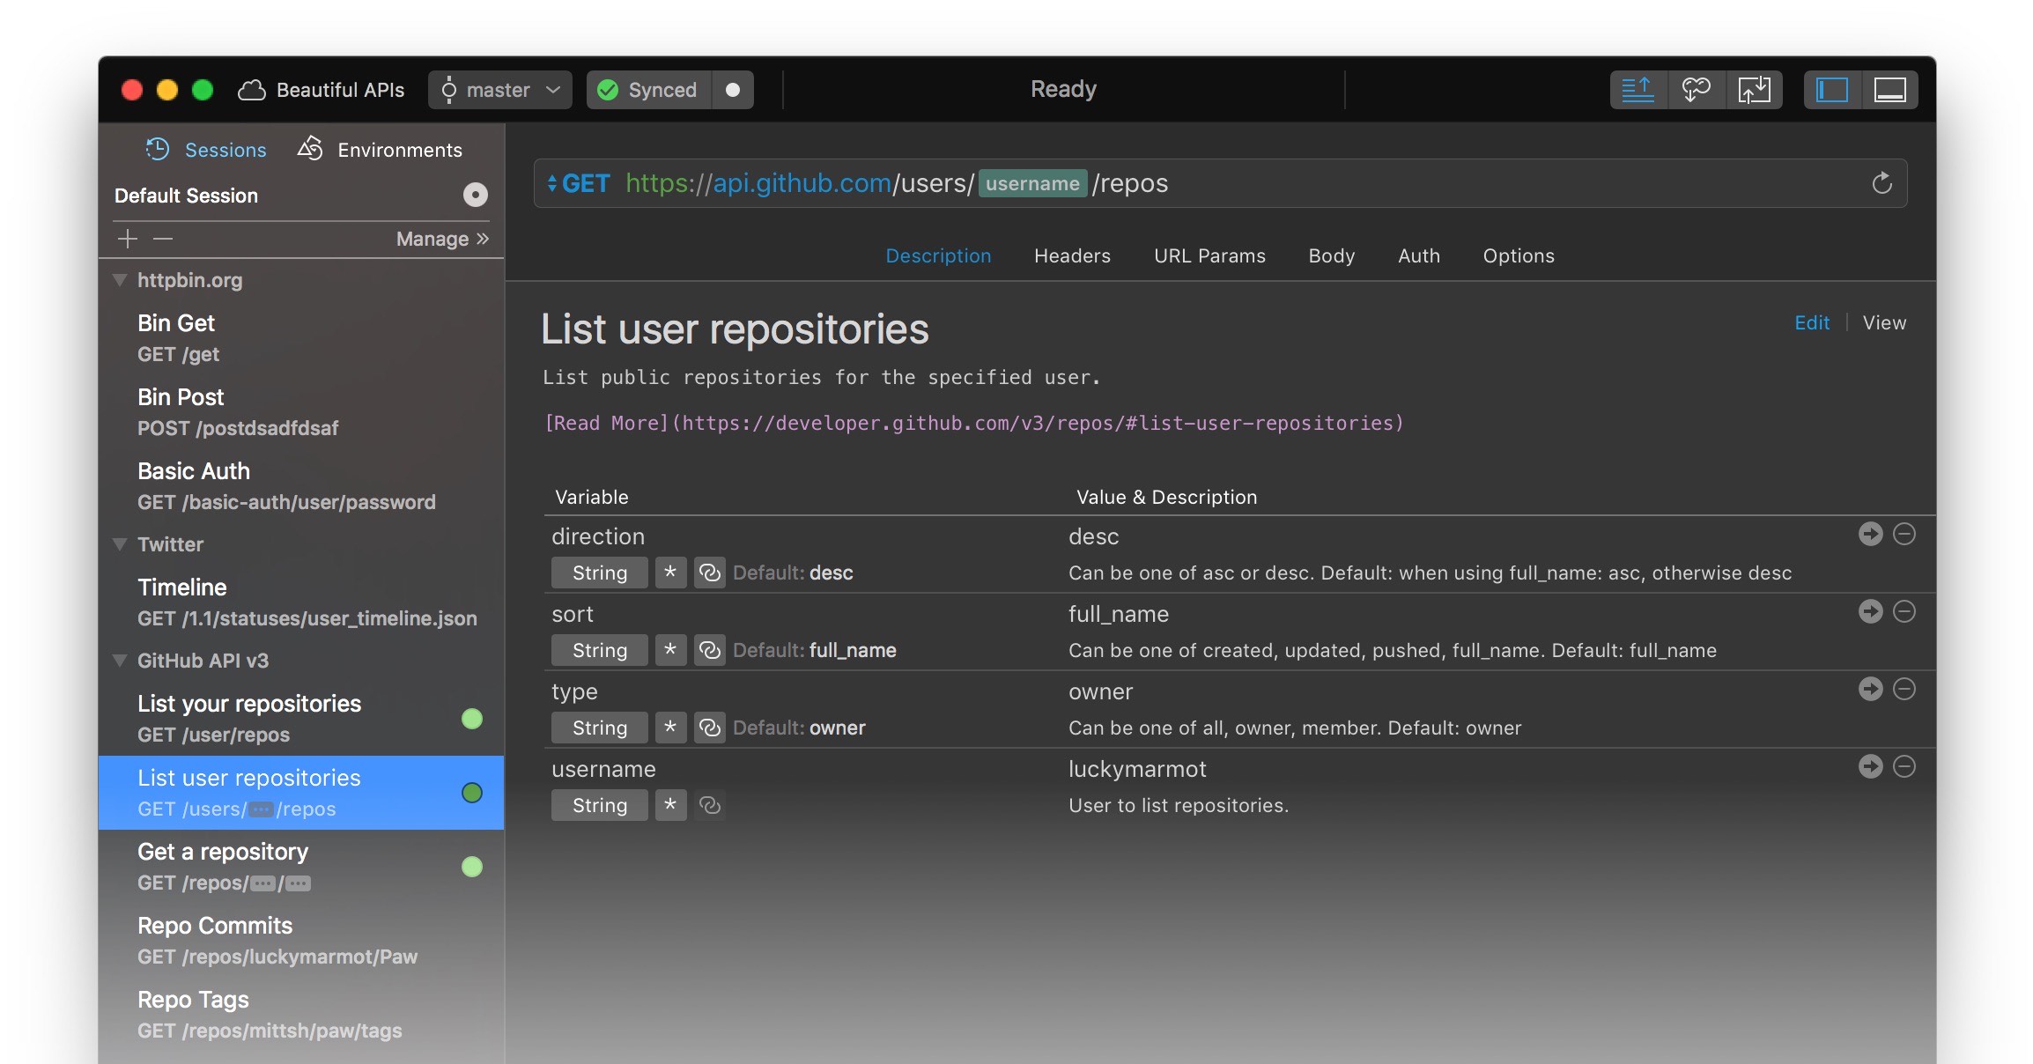The width and height of the screenshot is (2033, 1064).
Task: Select the Bin Post request
Action: point(301,412)
